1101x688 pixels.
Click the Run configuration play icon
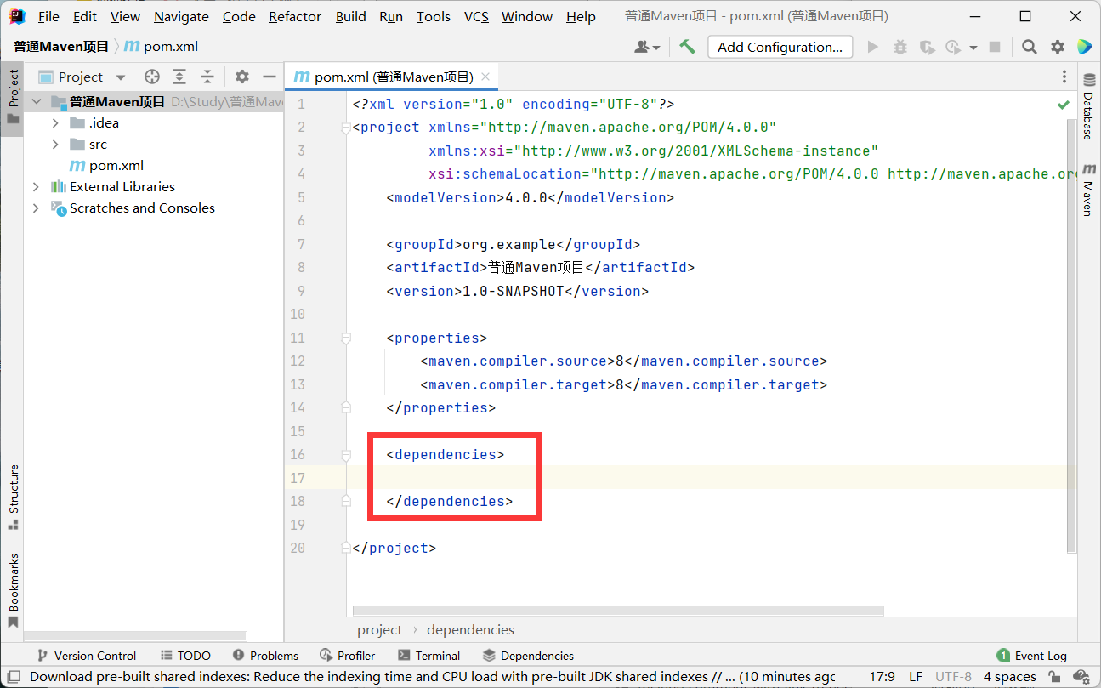[872, 47]
